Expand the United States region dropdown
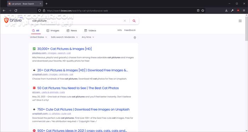The image size is (248, 132). 38,37
